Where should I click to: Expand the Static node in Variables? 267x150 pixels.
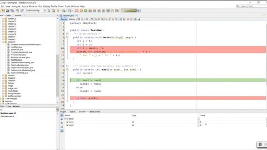click(x=65, y=119)
